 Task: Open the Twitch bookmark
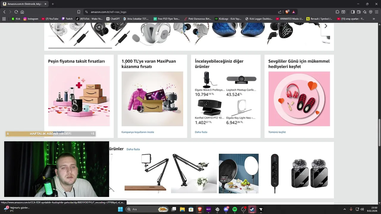tap(67, 19)
